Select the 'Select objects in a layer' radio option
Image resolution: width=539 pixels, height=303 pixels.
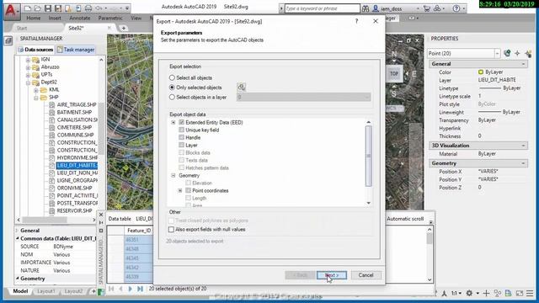click(172, 98)
